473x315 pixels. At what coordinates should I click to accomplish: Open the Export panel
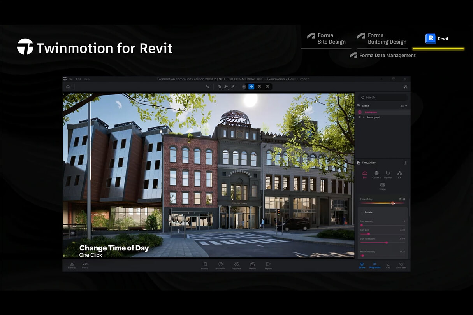[268, 266]
